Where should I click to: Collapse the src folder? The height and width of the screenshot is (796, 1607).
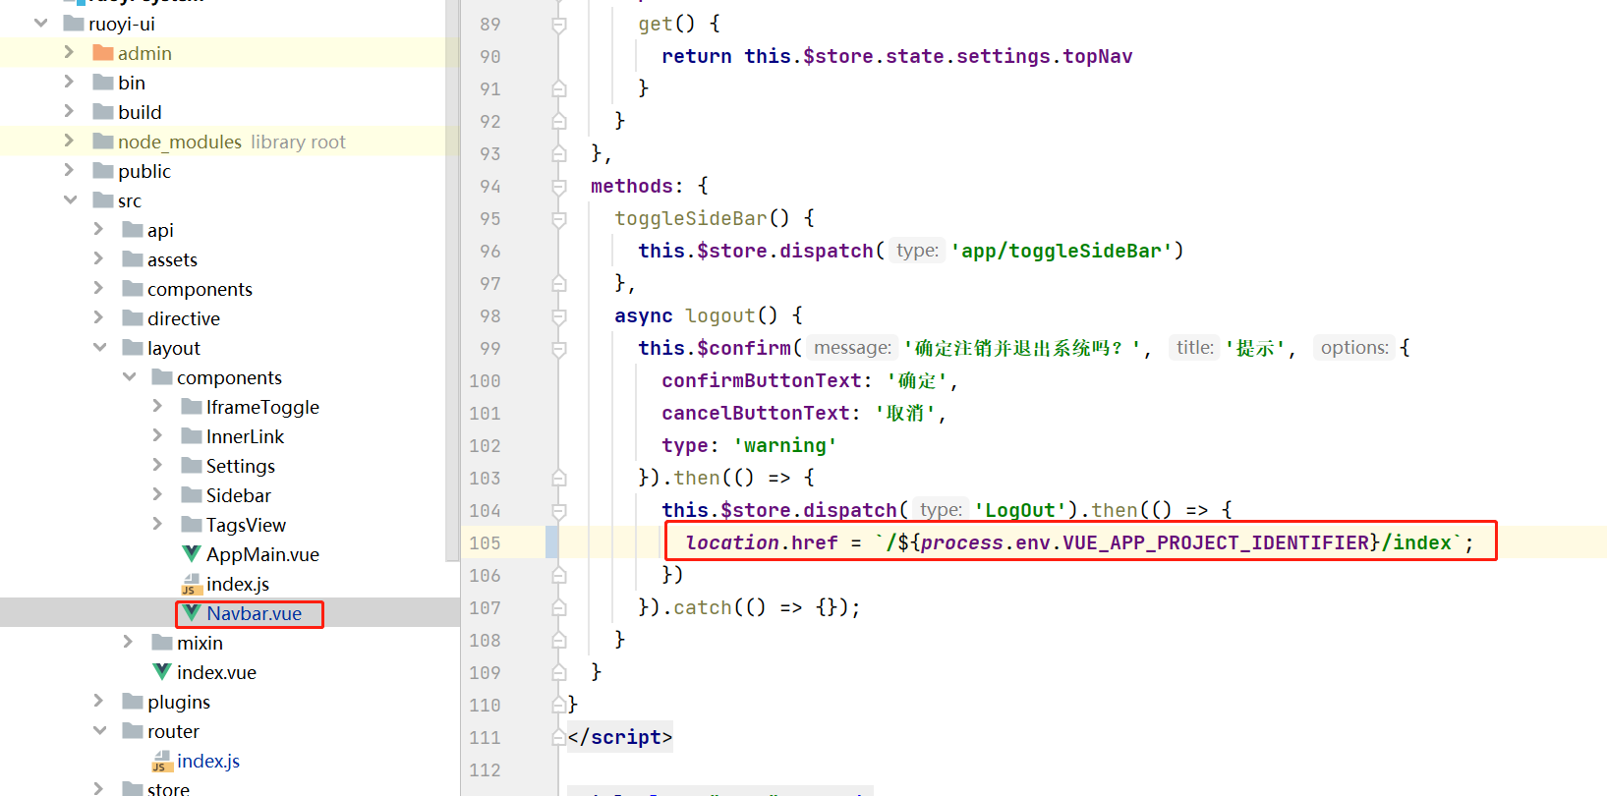point(70,199)
